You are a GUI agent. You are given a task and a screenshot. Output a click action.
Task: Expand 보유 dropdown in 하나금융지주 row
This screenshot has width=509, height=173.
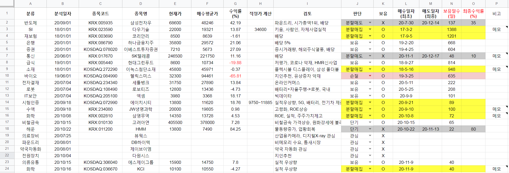pos(370,43)
